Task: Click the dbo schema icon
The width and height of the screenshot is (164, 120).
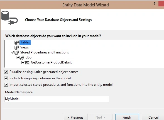Action: [x=22, y=58]
